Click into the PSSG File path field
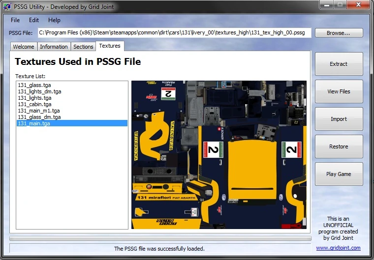 174,32
